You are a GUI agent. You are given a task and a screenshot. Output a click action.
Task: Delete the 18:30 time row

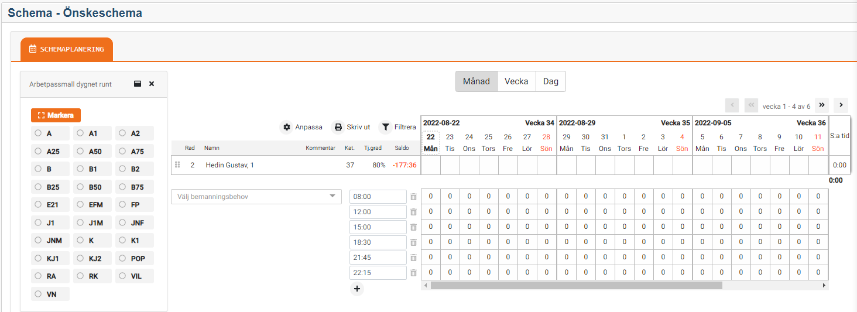tap(413, 242)
